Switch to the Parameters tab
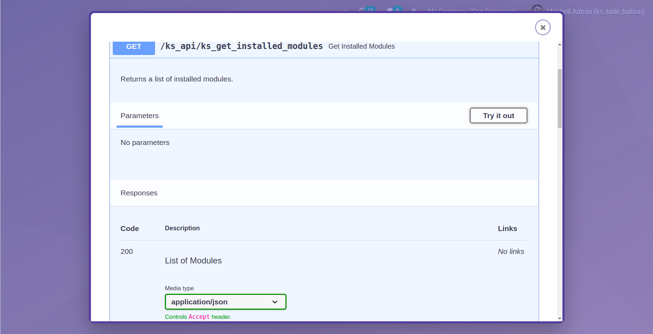Image resolution: width=653 pixels, height=334 pixels. click(x=140, y=116)
